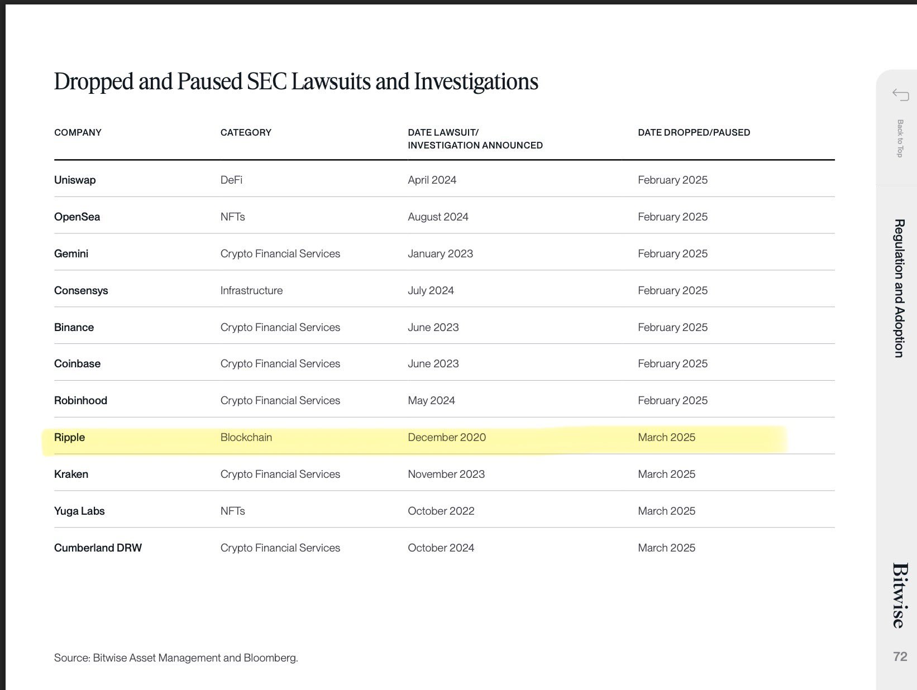Click the Bitwise logo

[x=900, y=595]
